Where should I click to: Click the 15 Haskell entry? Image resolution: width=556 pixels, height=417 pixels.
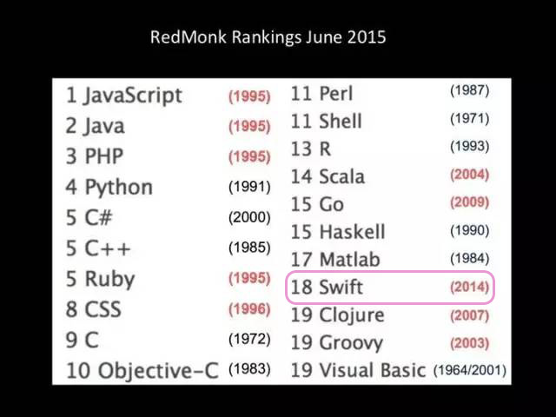pos(337,232)
